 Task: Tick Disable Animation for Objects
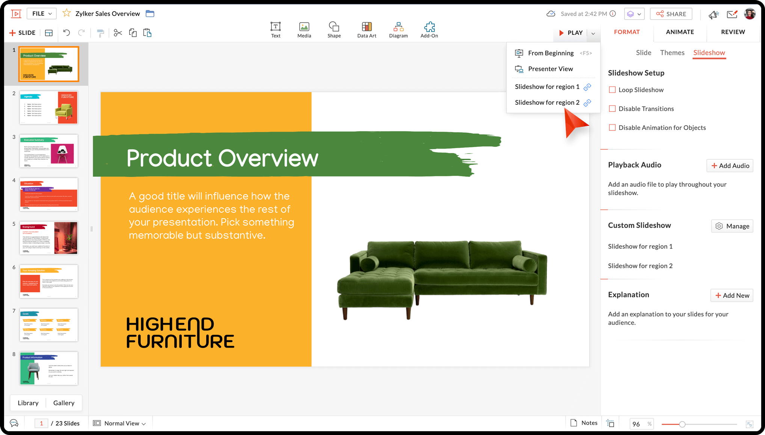[612, 128]
